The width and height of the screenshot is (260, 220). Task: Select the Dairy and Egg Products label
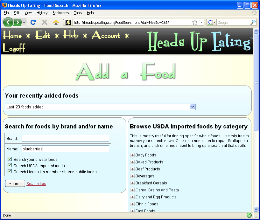pos(156,197)
